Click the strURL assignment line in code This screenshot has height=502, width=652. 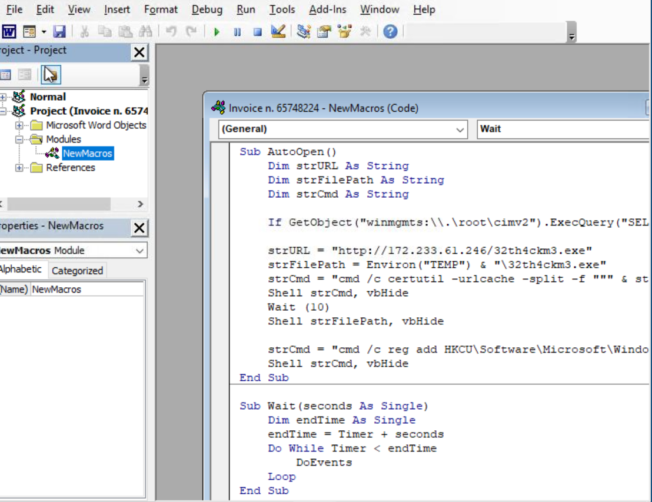tap(430, 250)
